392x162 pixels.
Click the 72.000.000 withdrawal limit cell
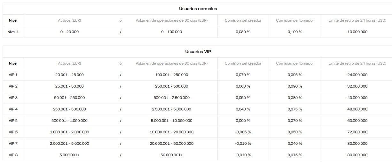tap(357, 132)
